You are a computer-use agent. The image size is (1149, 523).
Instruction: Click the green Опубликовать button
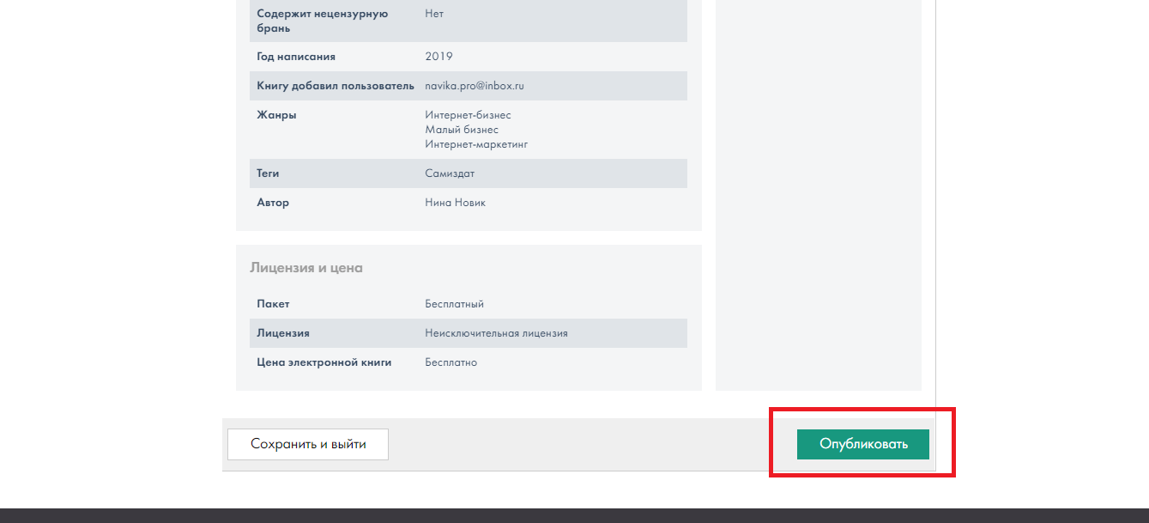point(862,444)
